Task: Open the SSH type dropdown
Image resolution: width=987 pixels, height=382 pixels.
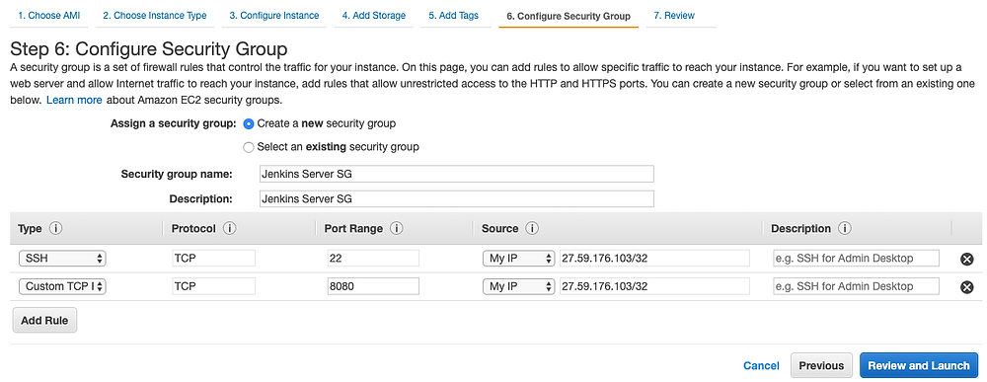Action: [62, 258]
